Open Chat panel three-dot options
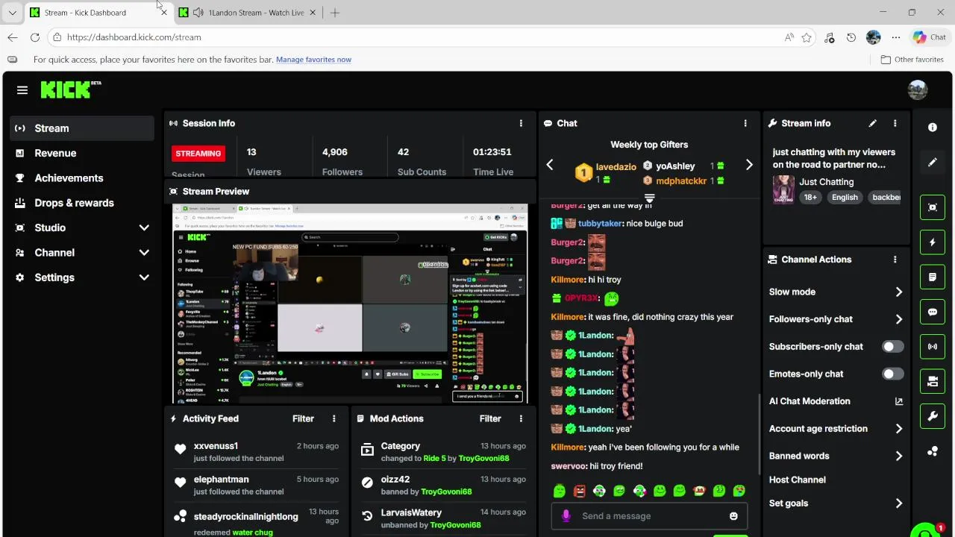Screen dimensions: 955x537 point(745,123)
